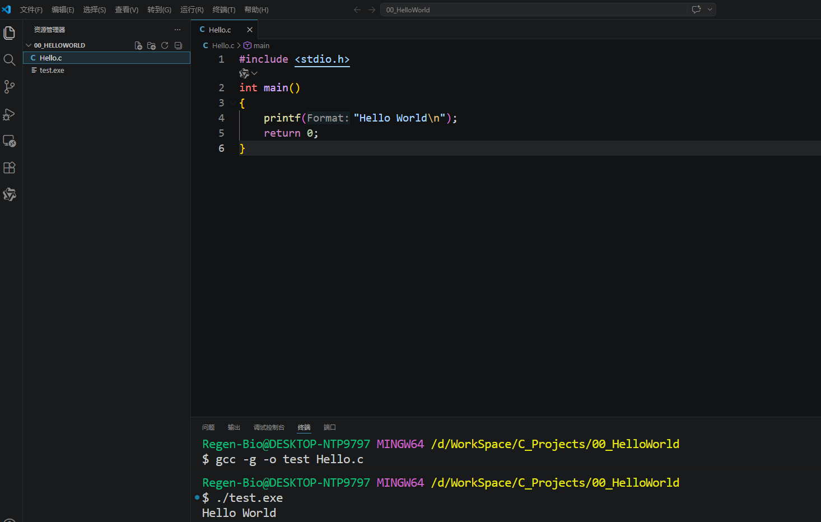Viewport: 821px width, 522px height.
Task: Click the 'Hello World' terminal output
Action: coord(239,513)
